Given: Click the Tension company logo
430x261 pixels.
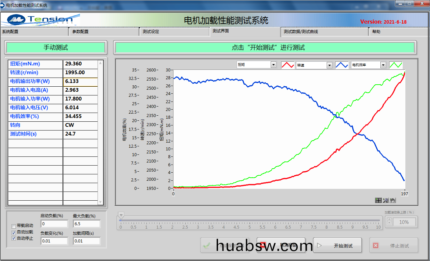Looking at the screenshot, I should pos(41,20).
